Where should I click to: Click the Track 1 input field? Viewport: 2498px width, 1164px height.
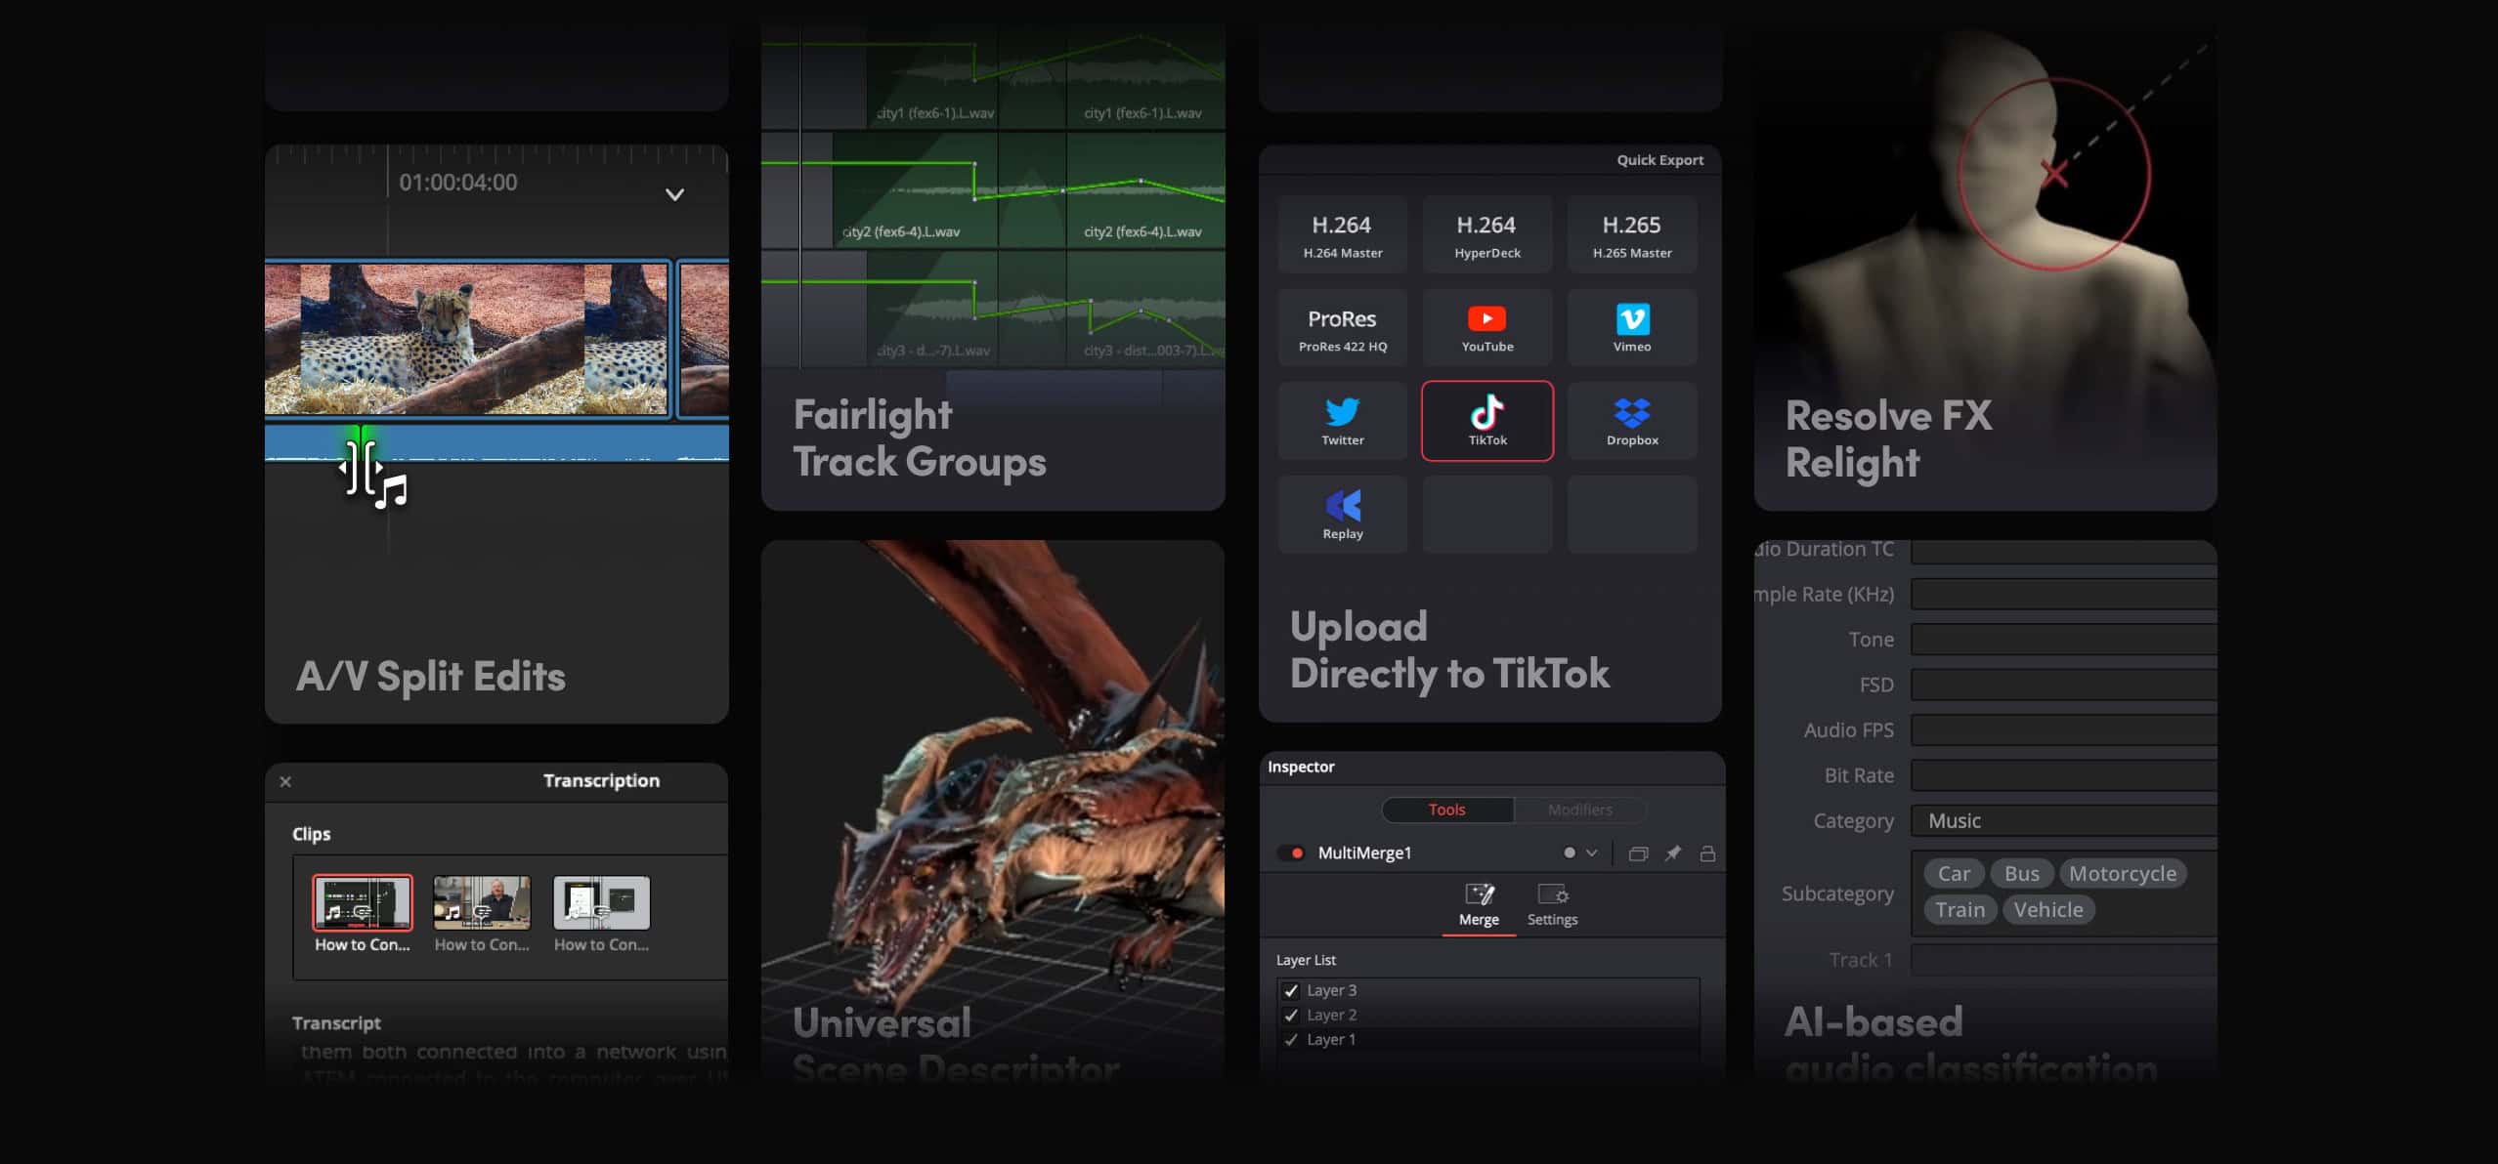click(x=2063, y=960)
